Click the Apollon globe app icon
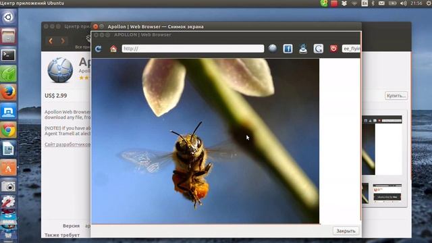Image resolution: width=432 pixels, height=243 pixels. 60,70
